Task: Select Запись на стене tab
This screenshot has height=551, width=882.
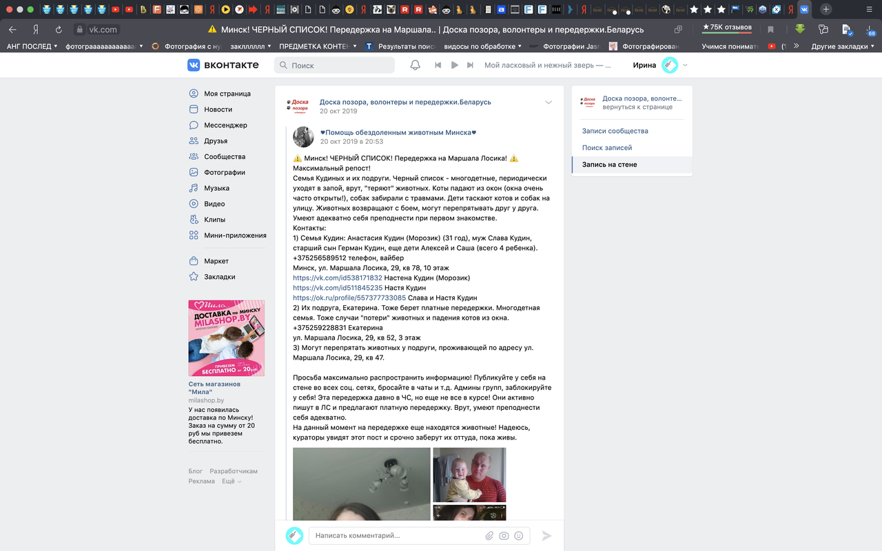Action: (632, 165)
